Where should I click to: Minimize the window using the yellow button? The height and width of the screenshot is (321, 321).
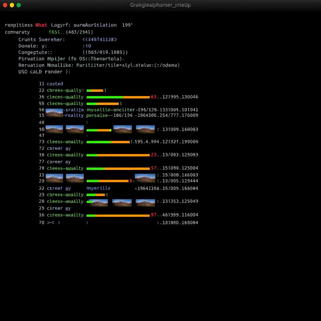12,5
